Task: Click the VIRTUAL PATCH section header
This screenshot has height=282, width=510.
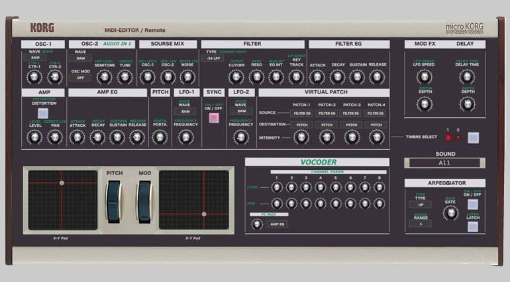Action: click(324, 92)
